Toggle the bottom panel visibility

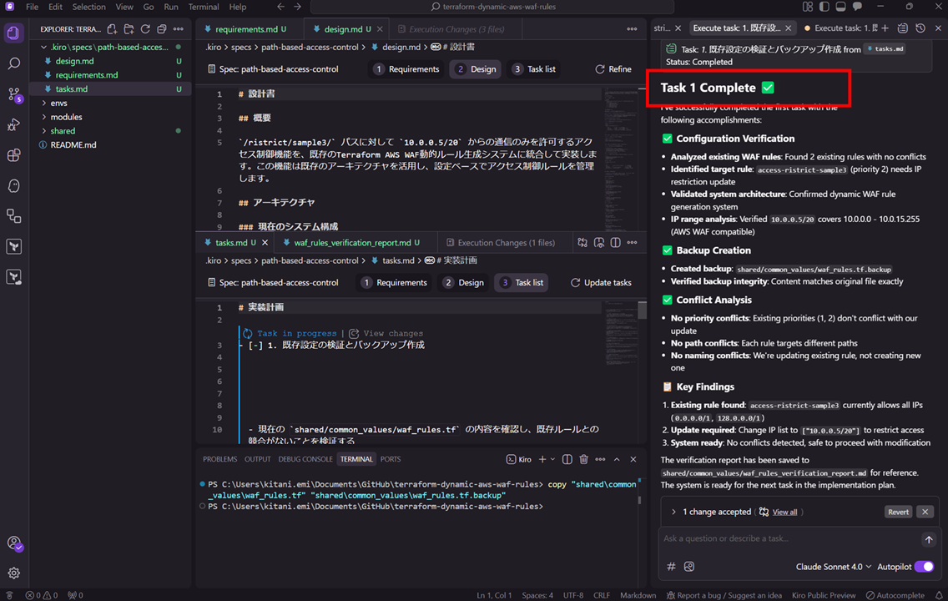tap(841, 7)
